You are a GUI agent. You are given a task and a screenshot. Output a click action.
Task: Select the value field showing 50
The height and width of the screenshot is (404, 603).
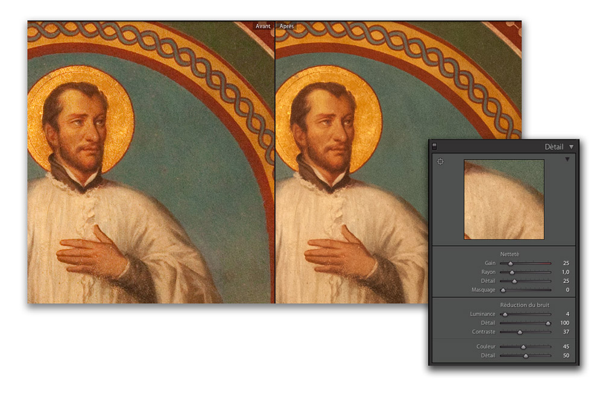coord(566,356)
